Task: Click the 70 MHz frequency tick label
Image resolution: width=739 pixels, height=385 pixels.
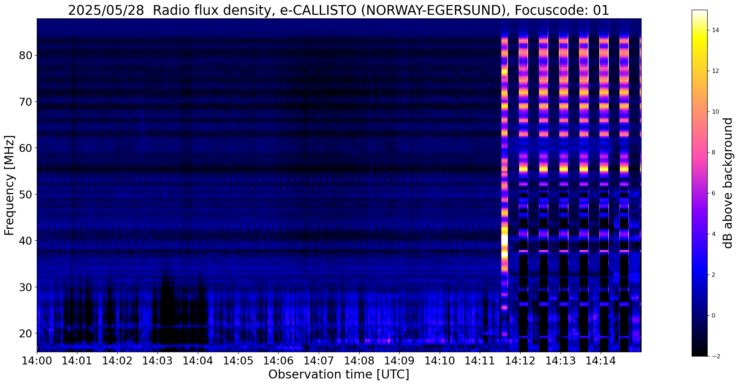Action: (25, 102)
